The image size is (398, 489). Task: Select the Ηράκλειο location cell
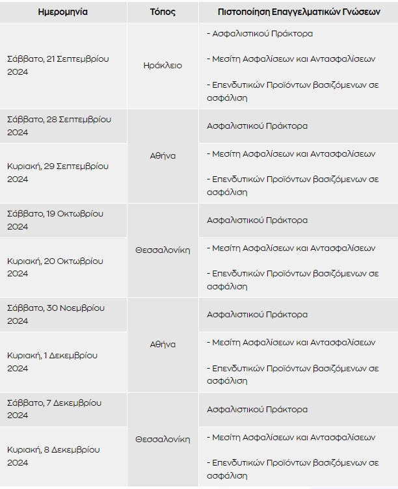pyautogui.click(x=163, y=66)
